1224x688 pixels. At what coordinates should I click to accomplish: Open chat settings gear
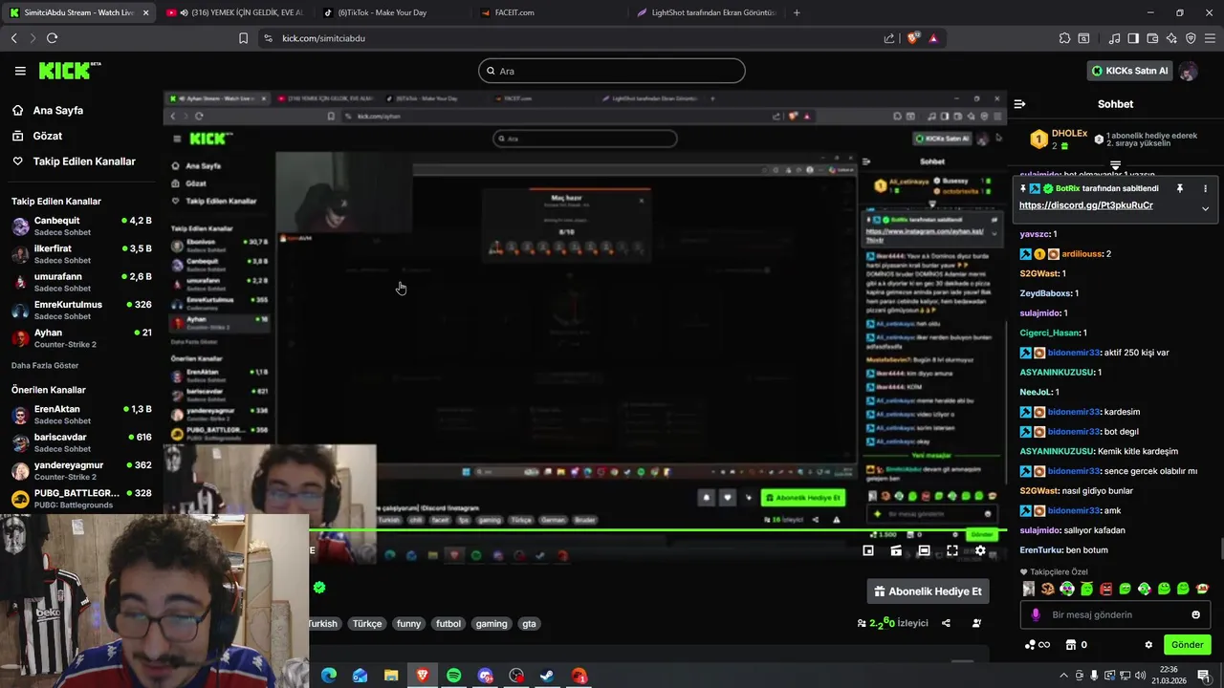point(1148,645)
